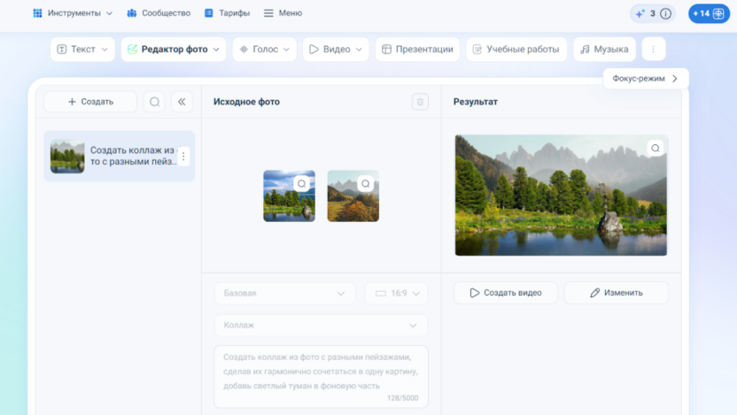Click into the collage prompt text field
The height and width of the screenshot is (415, 737).
pyautogui.click(x=321, y=376)
